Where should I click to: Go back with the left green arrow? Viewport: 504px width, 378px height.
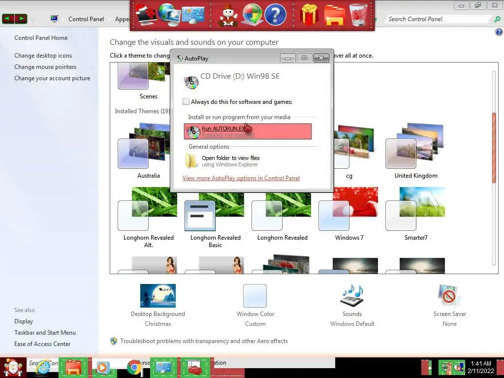[8, 19]
